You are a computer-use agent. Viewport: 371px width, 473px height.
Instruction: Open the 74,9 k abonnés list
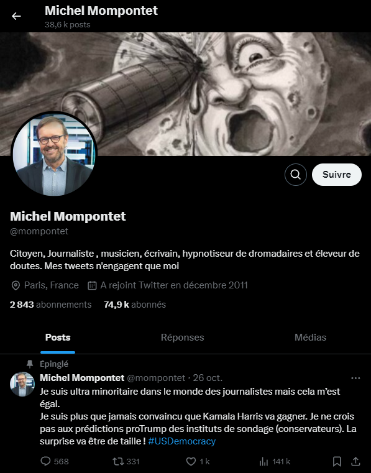134,305
